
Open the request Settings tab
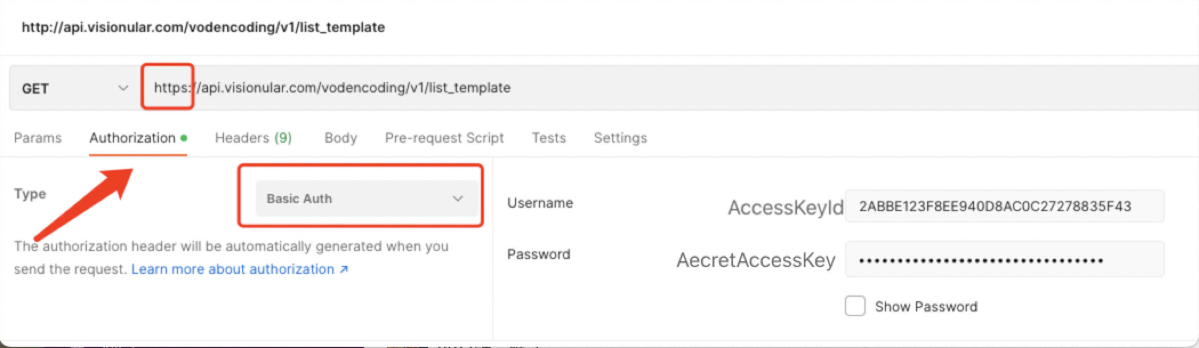click(x=620, y=138)
